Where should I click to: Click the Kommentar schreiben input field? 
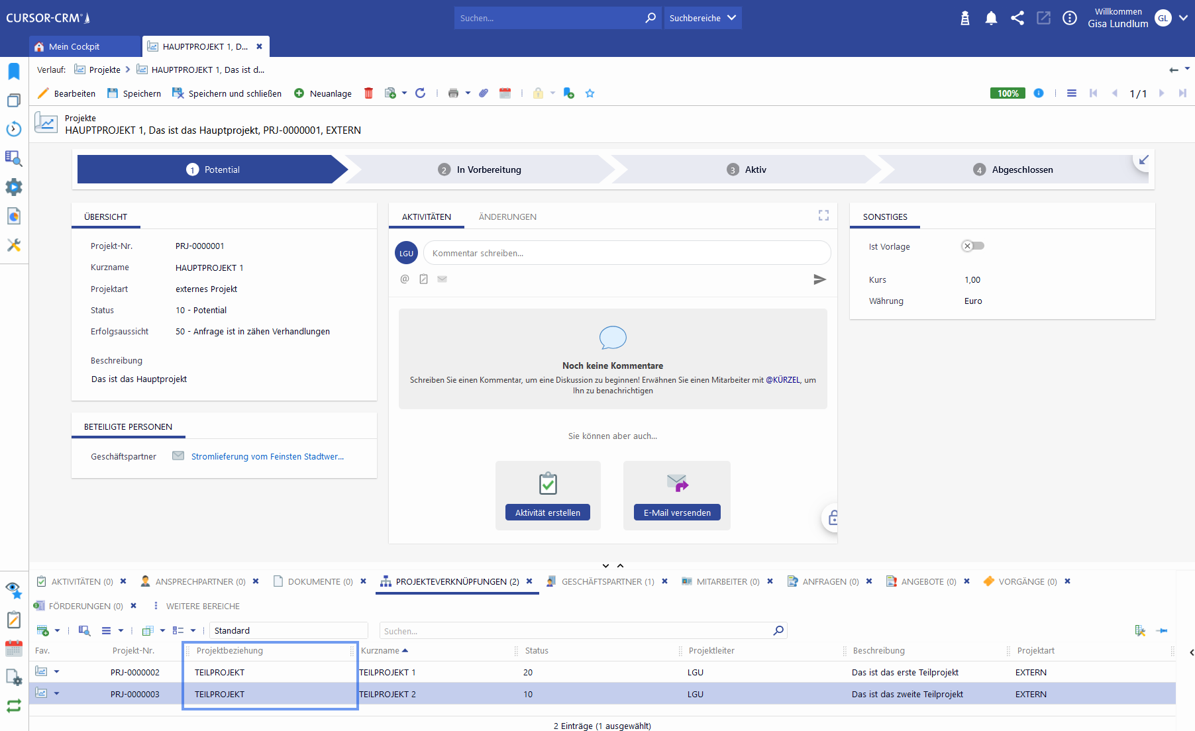626,254
